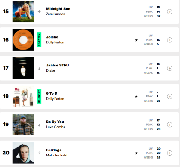180x167 pixels.
Task: Open Jolene orange vinyl record artwork
Action: pos(23,40)
